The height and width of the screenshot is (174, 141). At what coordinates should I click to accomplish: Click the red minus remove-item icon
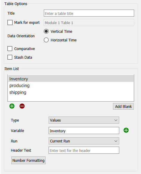22,106
